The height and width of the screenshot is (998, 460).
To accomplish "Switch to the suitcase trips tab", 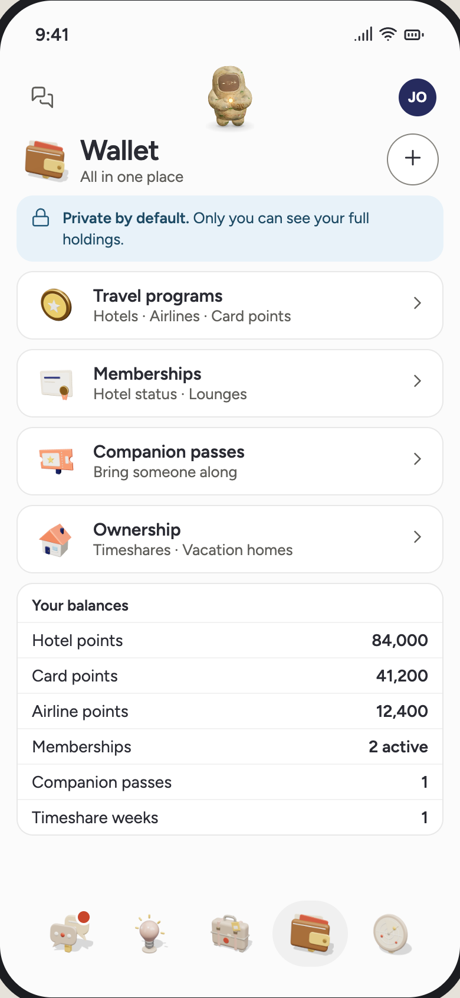I will (231, 934).
